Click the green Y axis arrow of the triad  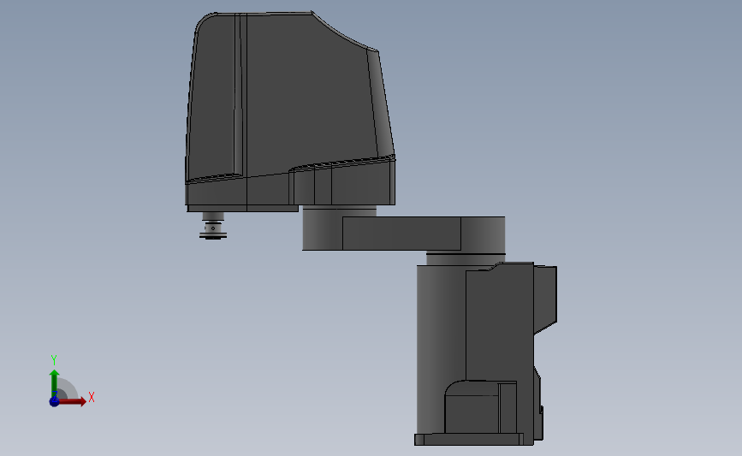pos(54,383)
